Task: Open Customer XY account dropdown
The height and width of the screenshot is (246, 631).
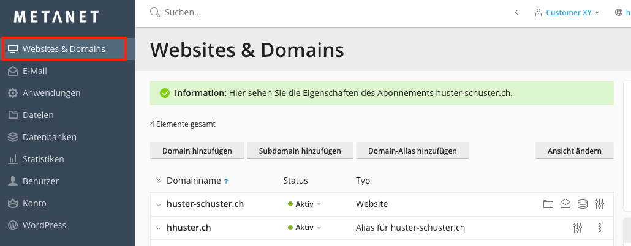Action: pos(567,12)
